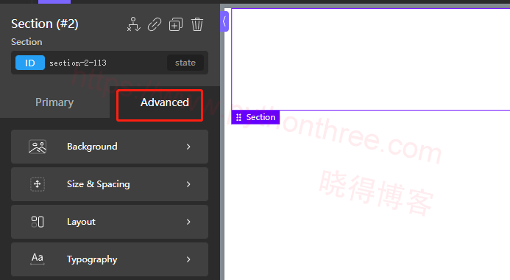Duplicate the section using the copy icon

point(176,24)
